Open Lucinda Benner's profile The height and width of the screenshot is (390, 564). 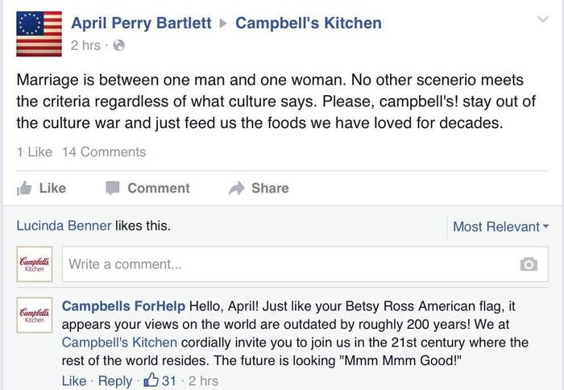point(64,226)
